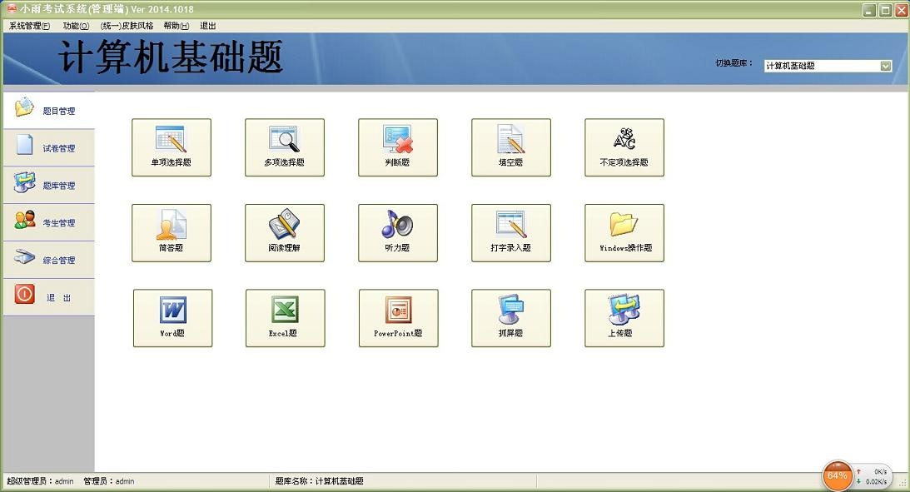The height and width of the screenshot is (492, 910).
Task: Click the network speed indicator
Action: pyautogui.click(x=873, y=476)
